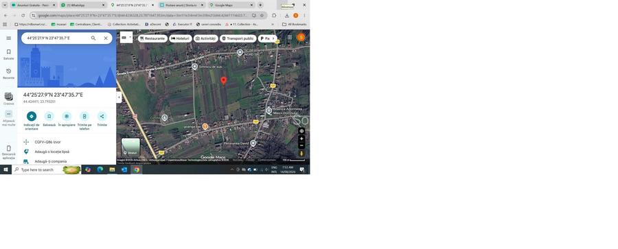
Task: Collapse the side panel arrow
Action: point(119,97)
